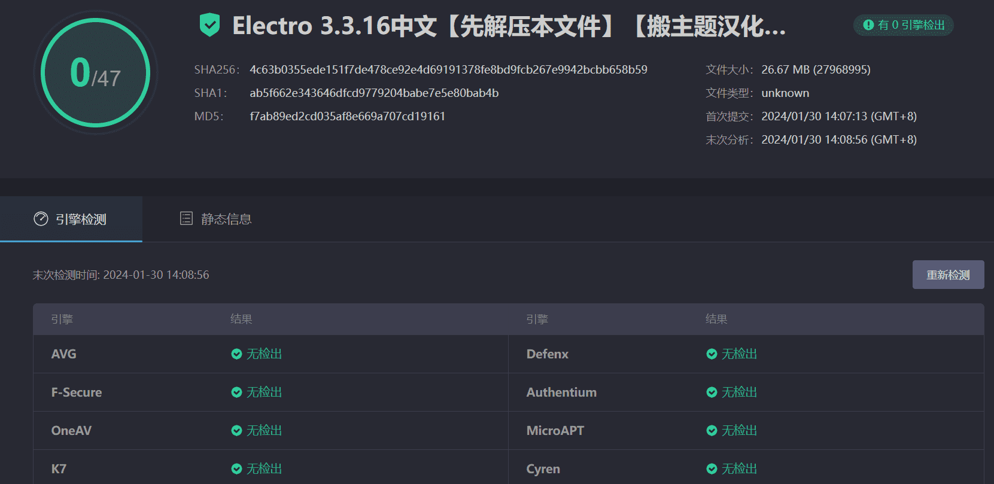Click the green check icon in the F-Secure row
Viewport: 994px width, 484px height.
point(236,392)
